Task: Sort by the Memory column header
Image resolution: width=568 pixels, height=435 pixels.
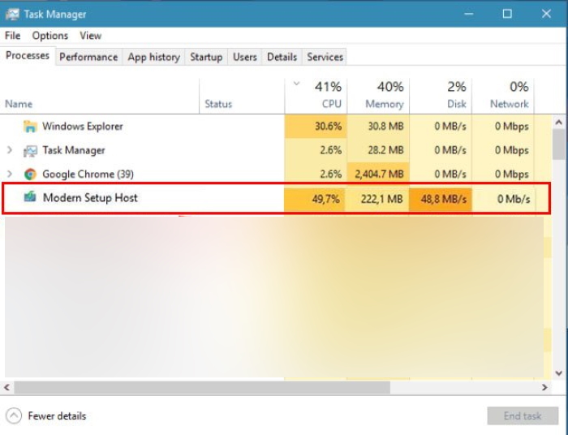Action: pyautogui.click(x=378, y=96)
